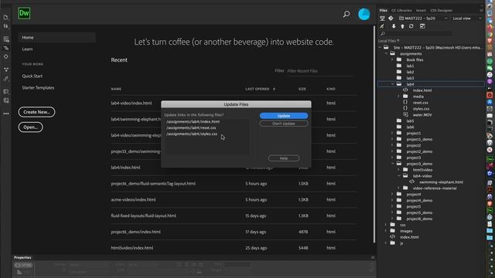Click the Git diamond icon in Files panel
This screenshot has height=278, width=495.
click(391, 19)
